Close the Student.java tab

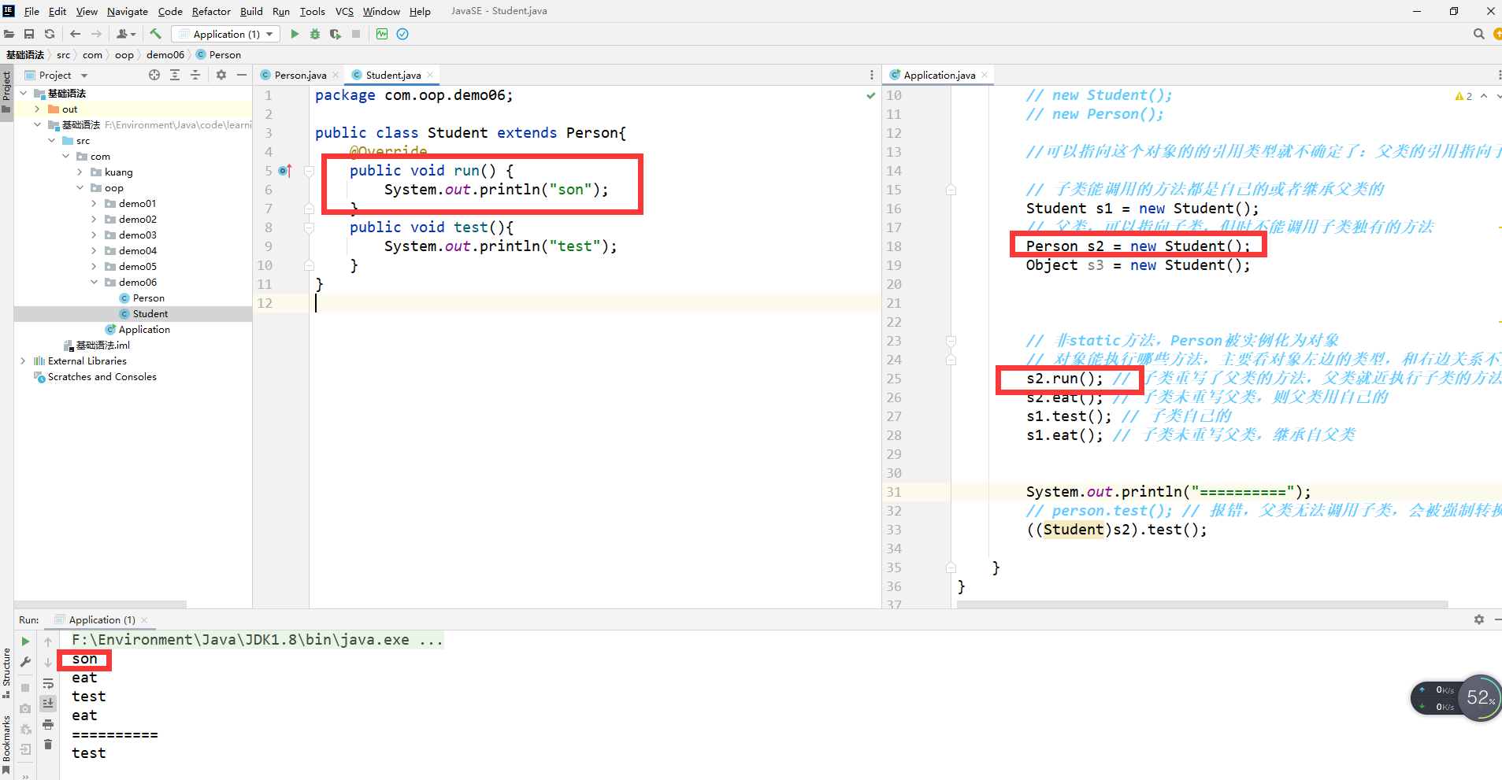(430, 75)
